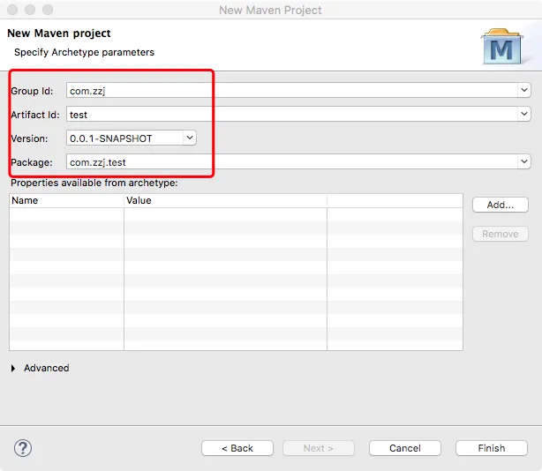542x471 pixels.
Task: Go to previous page with Back button
Action: (x=237, y=448)
